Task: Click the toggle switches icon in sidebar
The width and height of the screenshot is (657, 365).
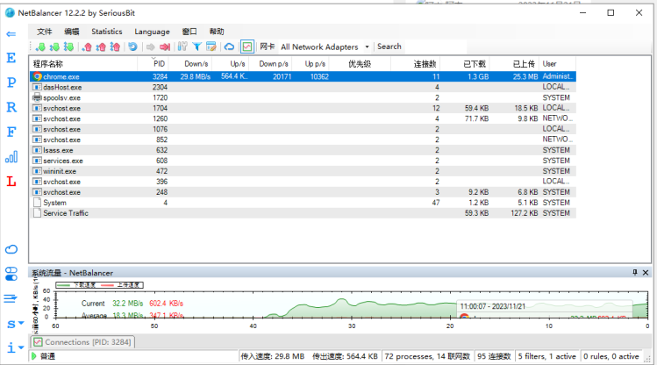Action: point(11,273)
